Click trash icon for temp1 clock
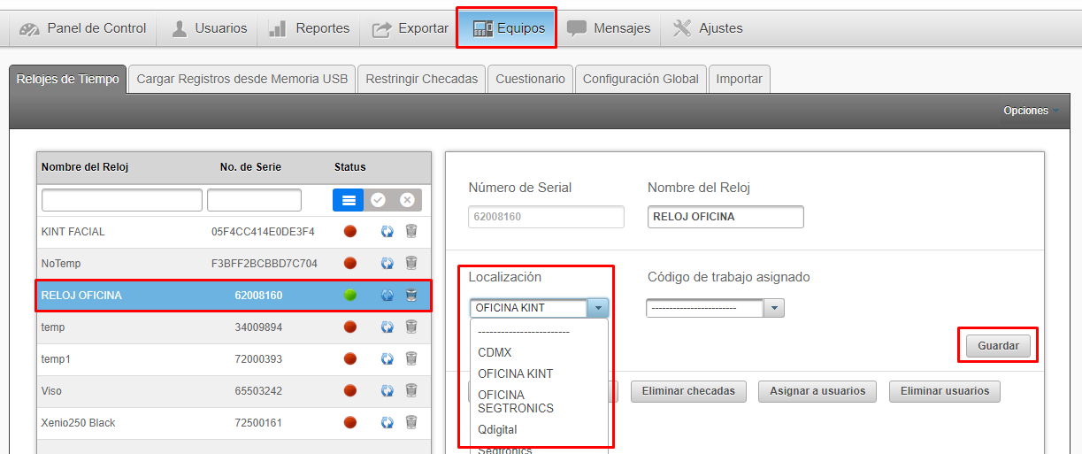The height and width of the screenshot is (454, 1082). (411, 359)
